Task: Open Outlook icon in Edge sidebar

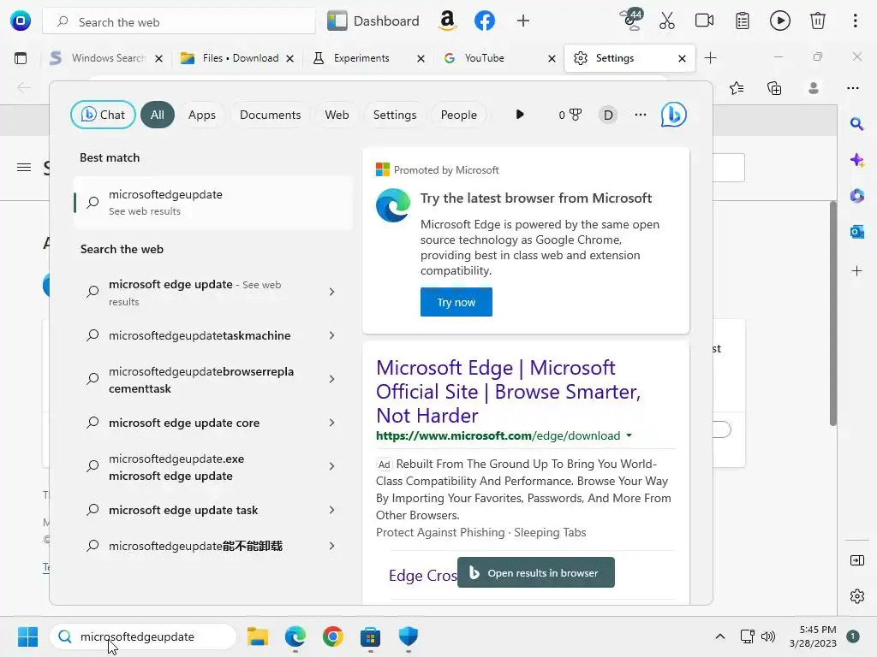Action: tap(856, 231)
